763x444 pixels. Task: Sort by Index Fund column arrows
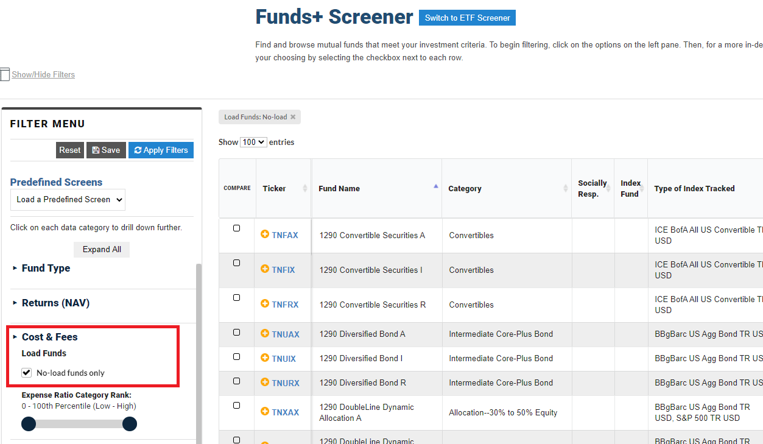click(642, 188)
